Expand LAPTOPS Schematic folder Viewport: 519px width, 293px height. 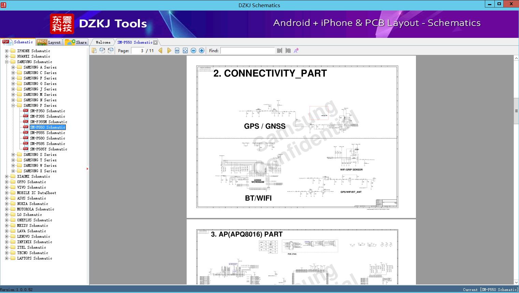(x=6, y=258)
